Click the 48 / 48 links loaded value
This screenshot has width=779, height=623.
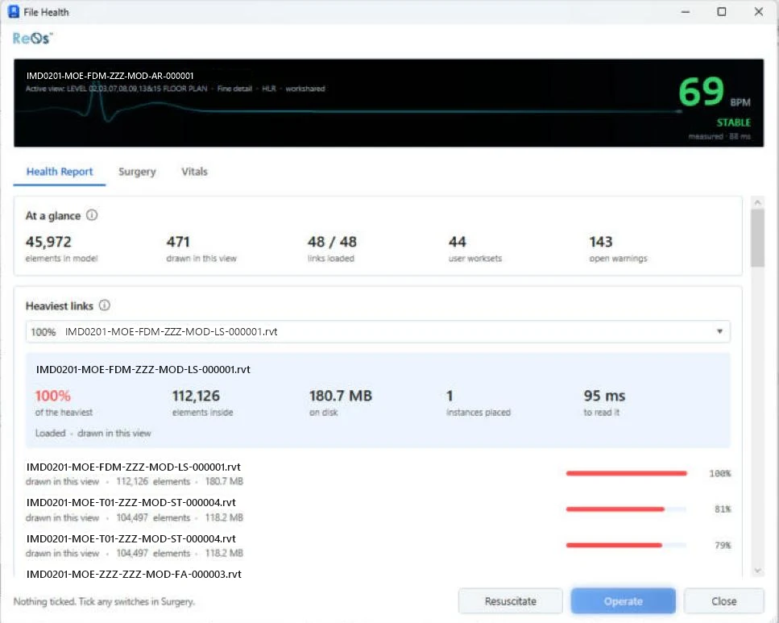(332, 242)
